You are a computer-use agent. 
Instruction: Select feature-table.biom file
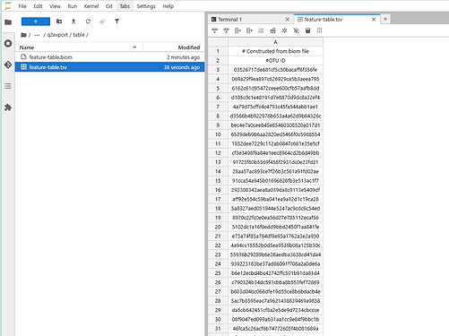click(109, 57)
